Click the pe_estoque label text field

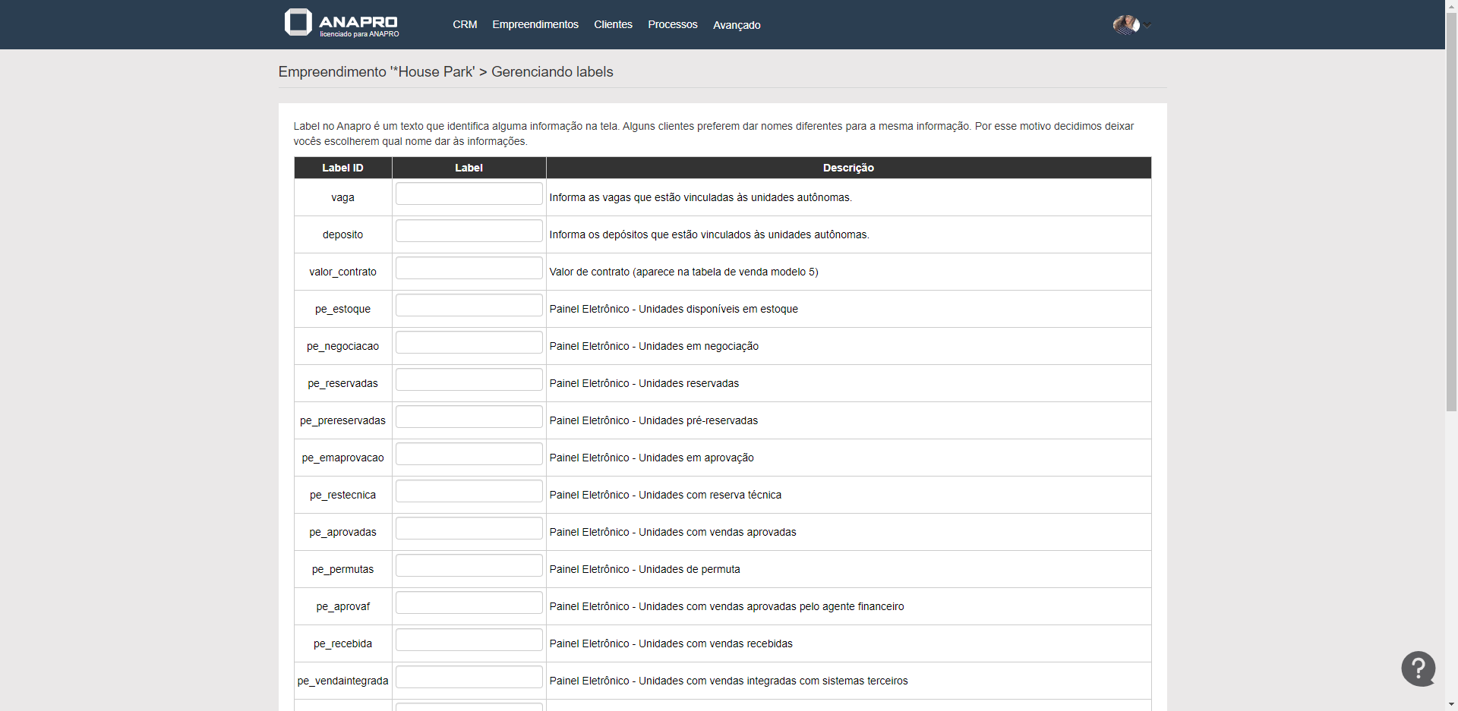coord(469,306)
